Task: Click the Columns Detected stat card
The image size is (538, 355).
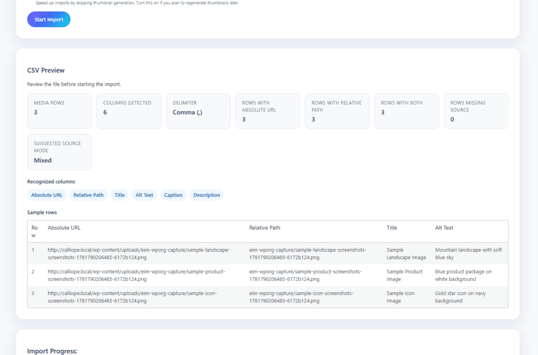Action: (129, 111)
